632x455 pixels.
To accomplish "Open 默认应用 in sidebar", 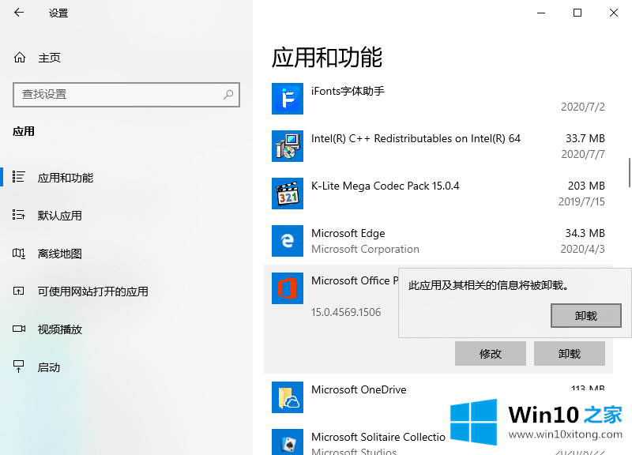I will tap(60, 216).
